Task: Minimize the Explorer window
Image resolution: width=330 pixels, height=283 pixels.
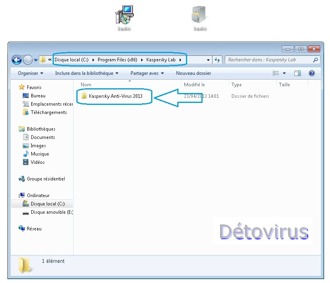Action: click(288, 49)
